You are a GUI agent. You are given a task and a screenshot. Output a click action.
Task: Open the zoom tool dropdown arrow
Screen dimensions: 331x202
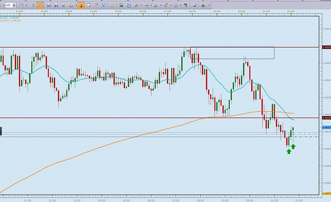[x=141, y=5]
